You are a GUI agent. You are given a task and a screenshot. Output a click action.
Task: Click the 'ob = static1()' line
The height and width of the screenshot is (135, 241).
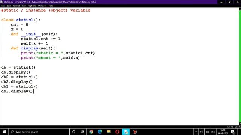pos(18,67)
